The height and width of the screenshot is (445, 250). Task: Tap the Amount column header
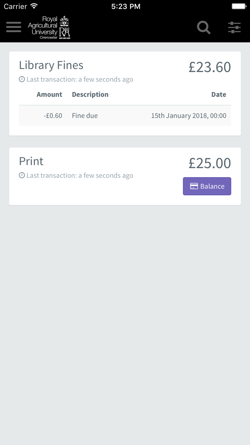click(49, 94)
